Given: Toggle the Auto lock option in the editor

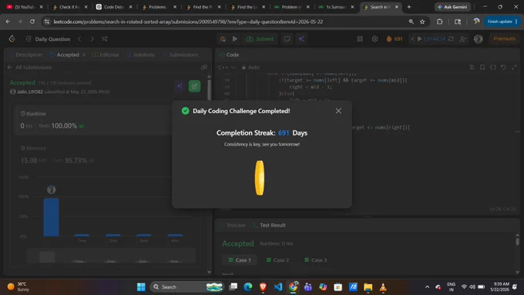Looking at the screenshot, I should click(x=250, y=67).
